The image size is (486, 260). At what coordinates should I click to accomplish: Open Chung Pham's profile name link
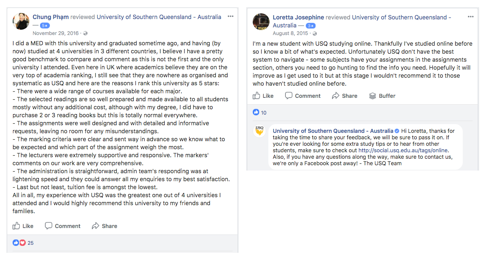(x=50, y=17)
